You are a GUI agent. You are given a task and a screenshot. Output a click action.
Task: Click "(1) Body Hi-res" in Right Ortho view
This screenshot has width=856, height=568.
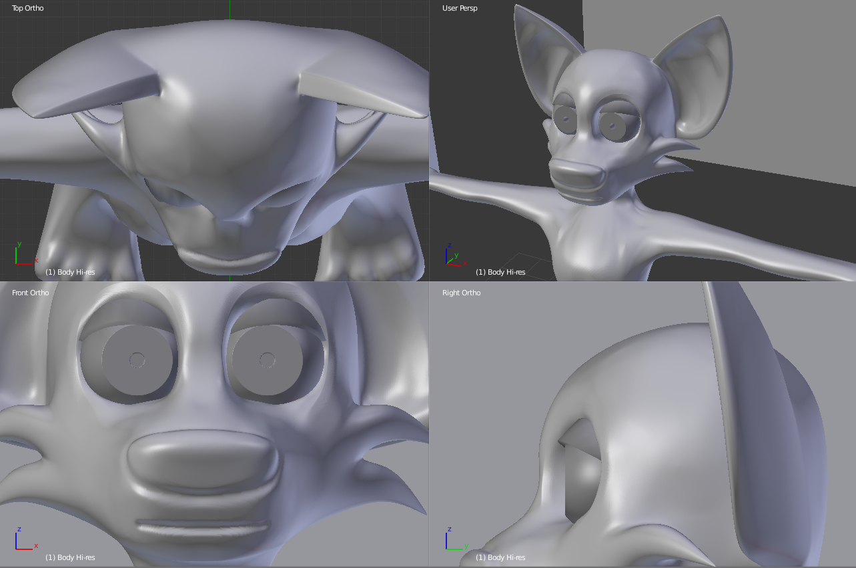click(x=500, y=557)
